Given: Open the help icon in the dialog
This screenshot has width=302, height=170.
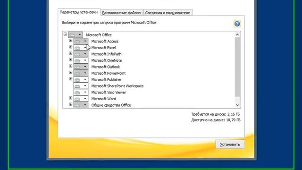Looking at the screenshot, I should click(237, 24).
